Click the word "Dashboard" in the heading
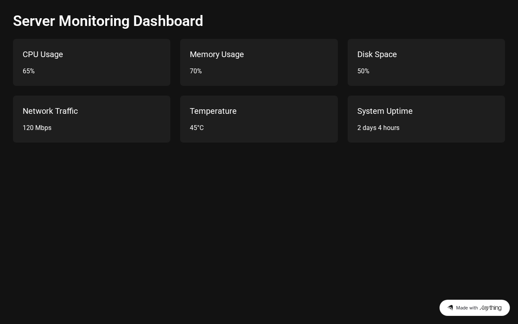The height and width of the screenshot is (324, 518). [168, 21]
